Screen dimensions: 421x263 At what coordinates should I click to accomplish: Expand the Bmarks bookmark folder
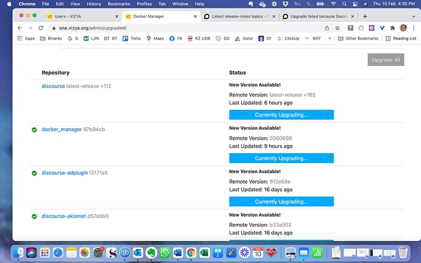tap(51, 38)
